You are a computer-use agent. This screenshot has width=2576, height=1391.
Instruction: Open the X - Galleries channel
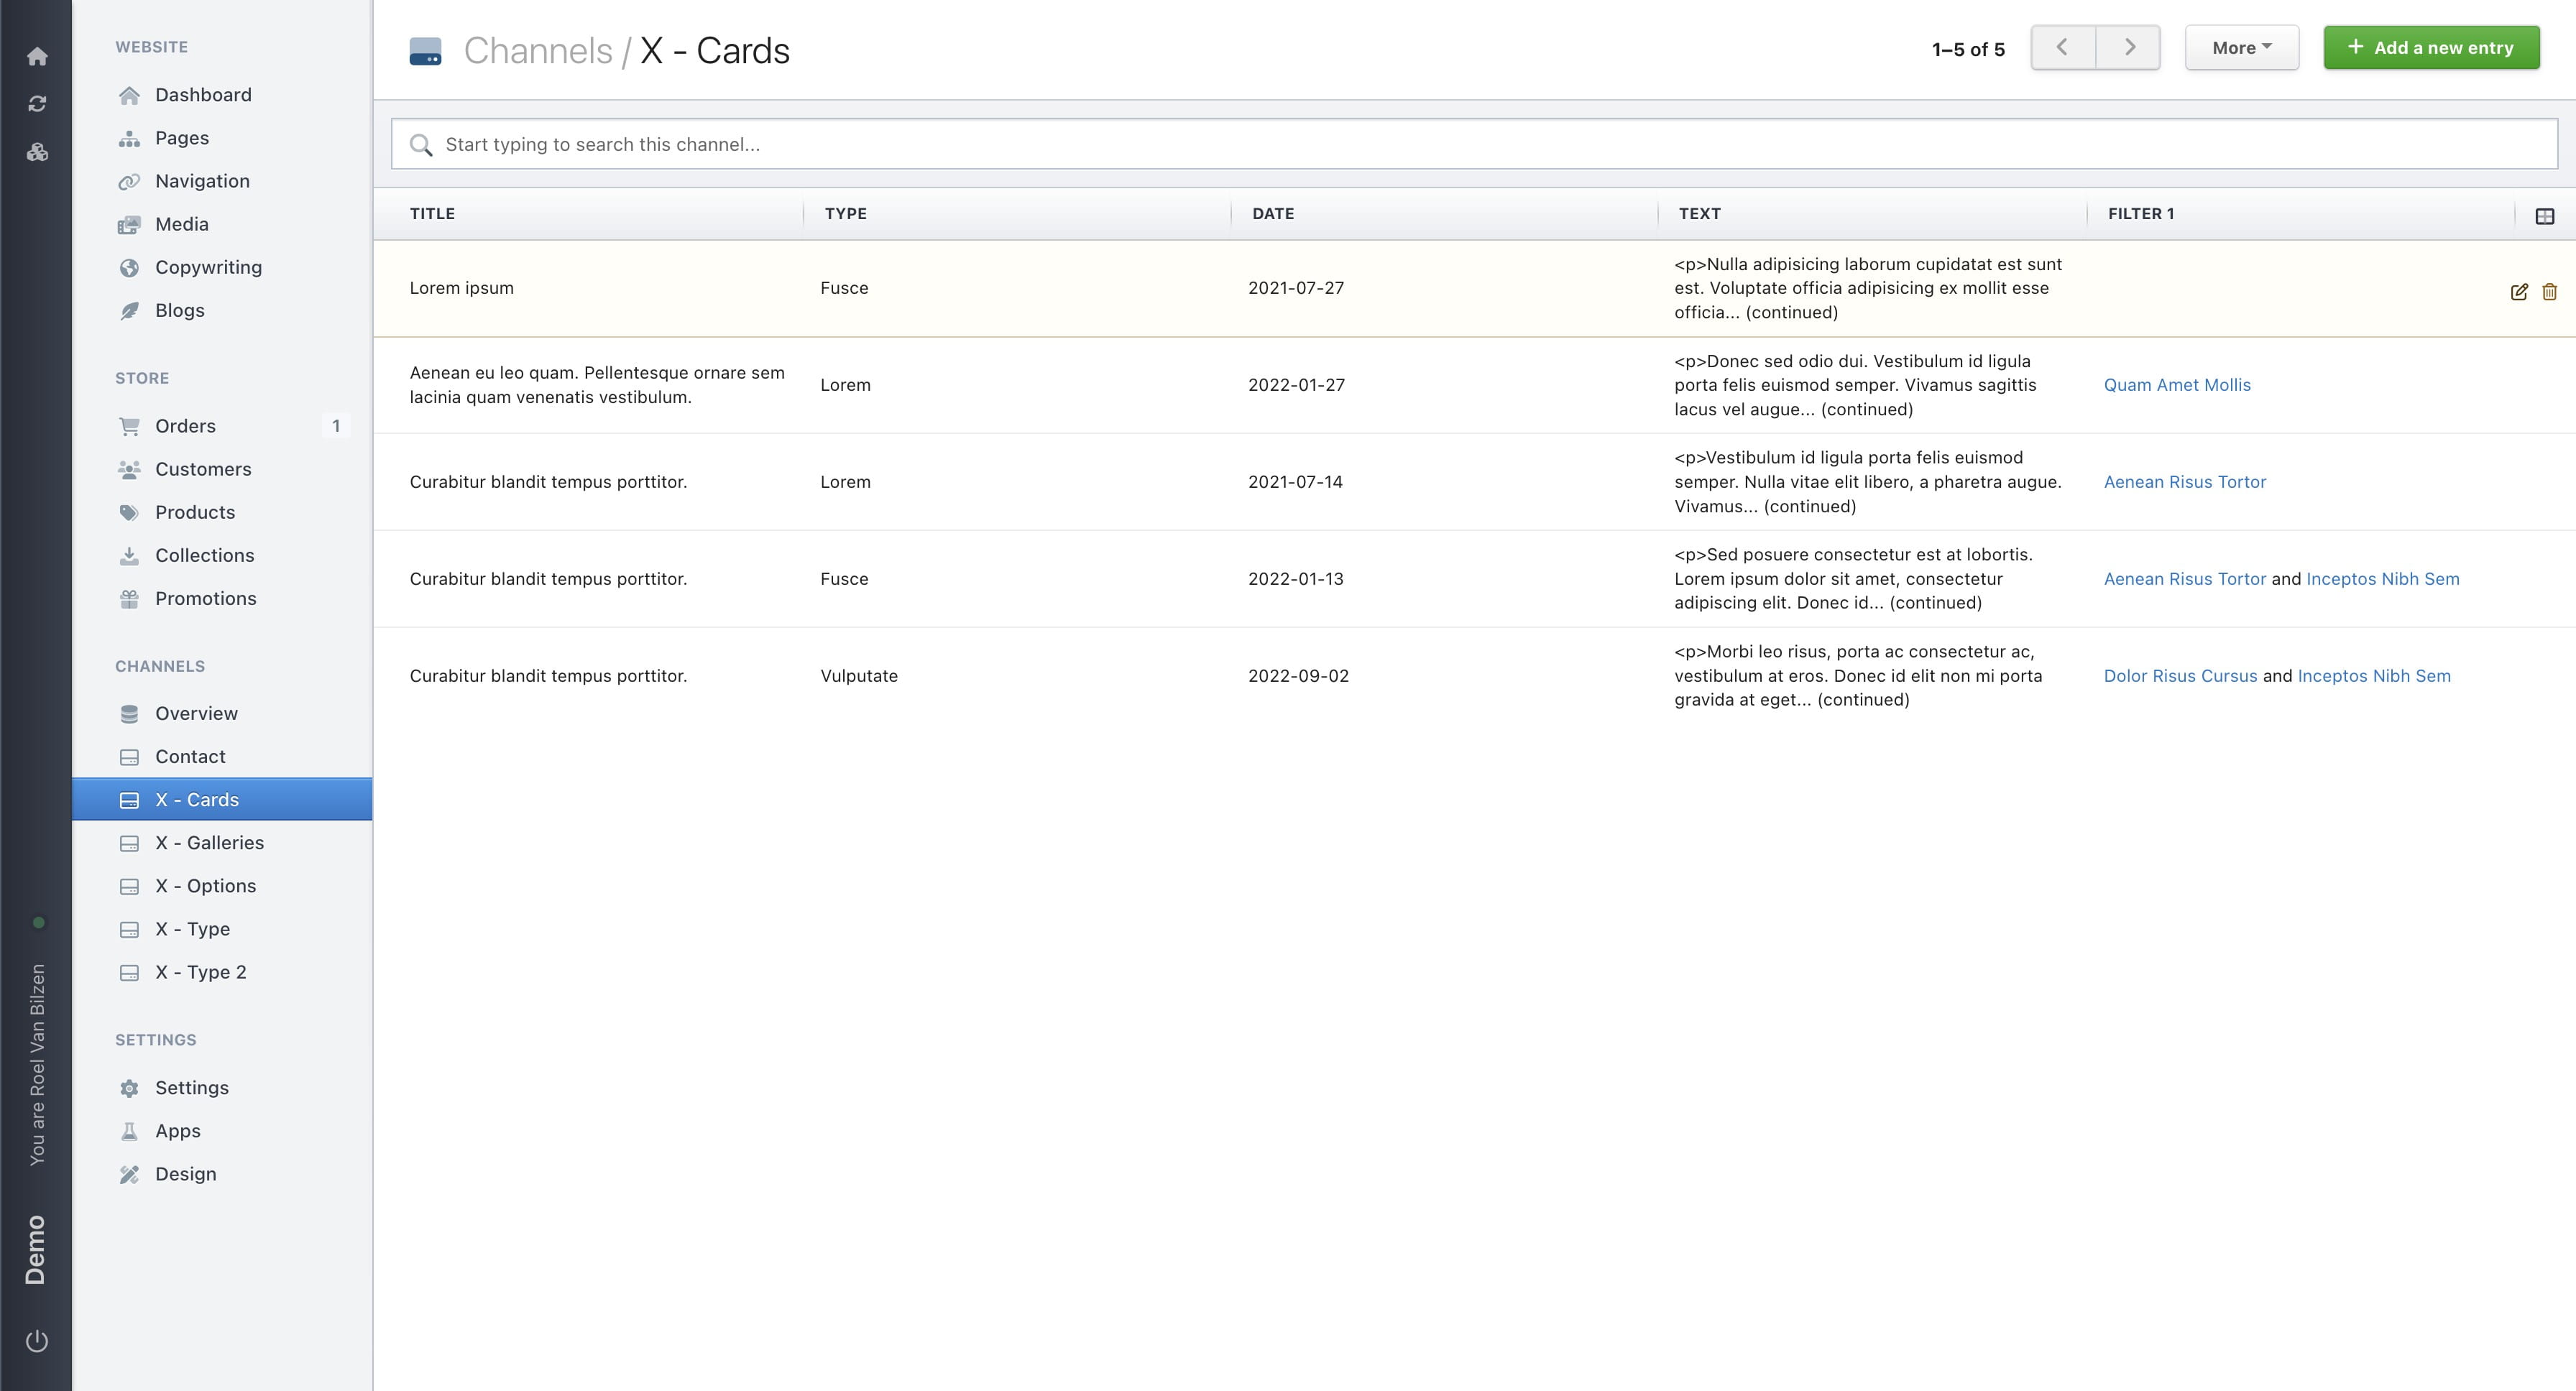point(210,842)
